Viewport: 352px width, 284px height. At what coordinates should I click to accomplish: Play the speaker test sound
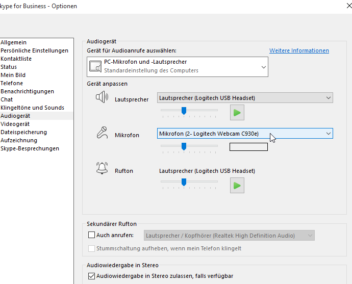pyautogui.click(x=237, y=112)
